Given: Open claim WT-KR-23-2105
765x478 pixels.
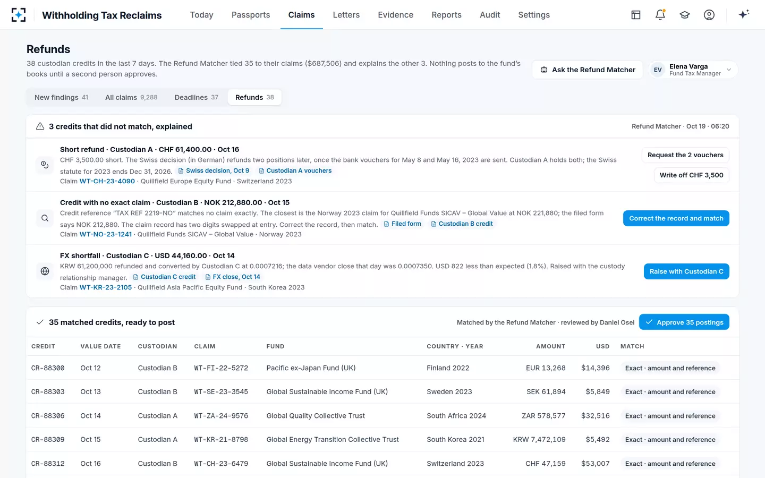Looking at the screenshot, I should (x=106, y=287).
